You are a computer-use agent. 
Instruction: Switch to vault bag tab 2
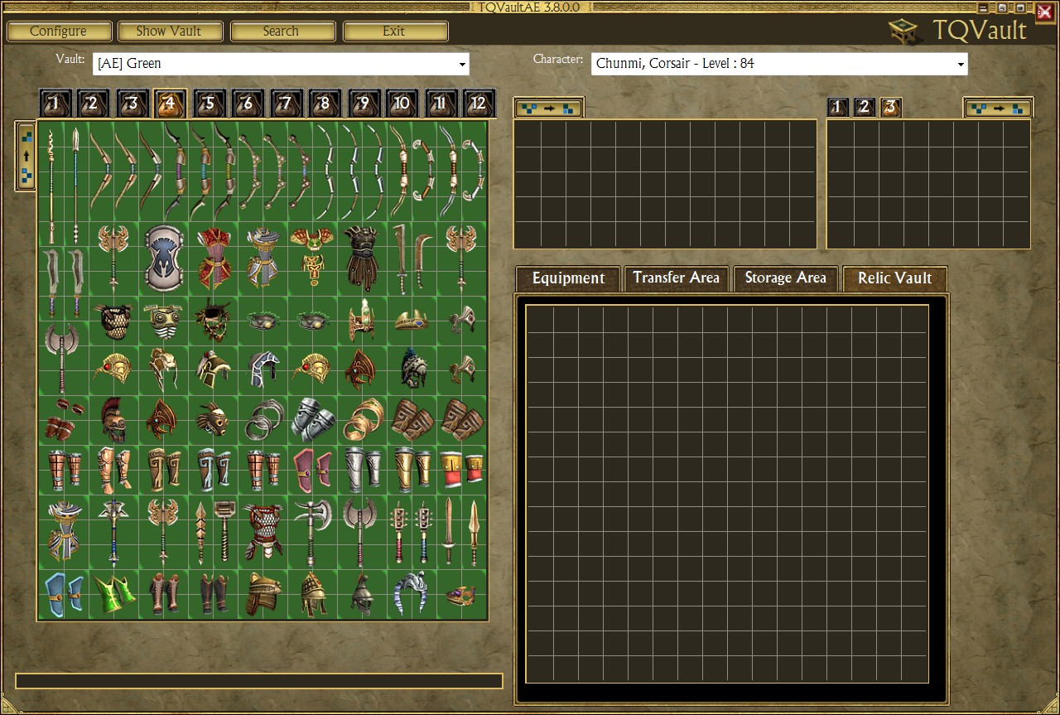(x=93, y=104)
